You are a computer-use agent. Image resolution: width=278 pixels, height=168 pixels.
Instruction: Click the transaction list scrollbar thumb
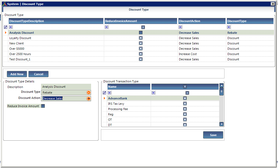tap(222, 91)
